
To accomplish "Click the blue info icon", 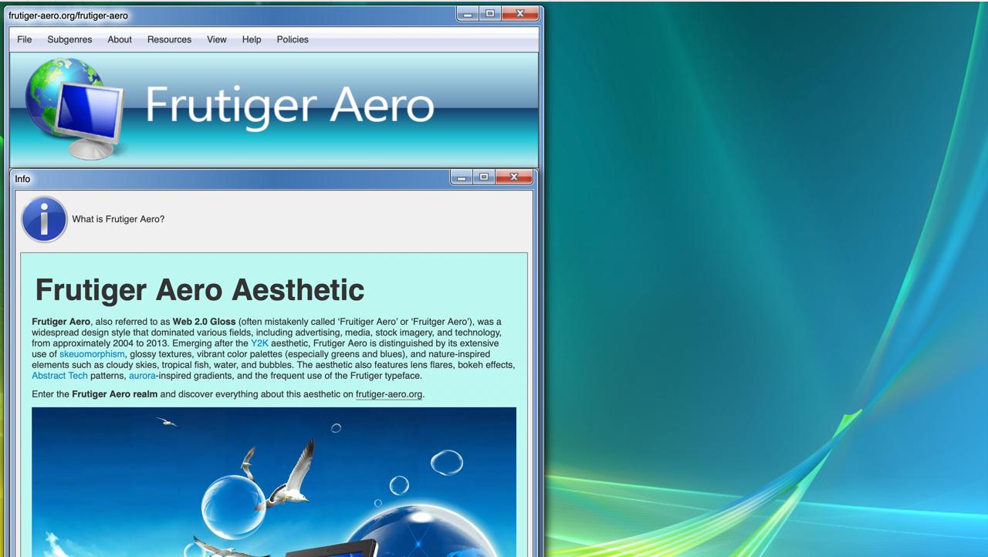I will (44, 219).
